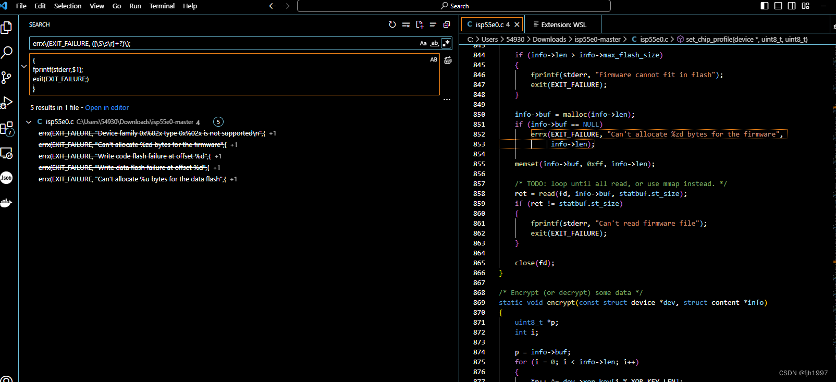836x382 pixels.
Task: Click the Open in editor link
Action: point(107,108)
